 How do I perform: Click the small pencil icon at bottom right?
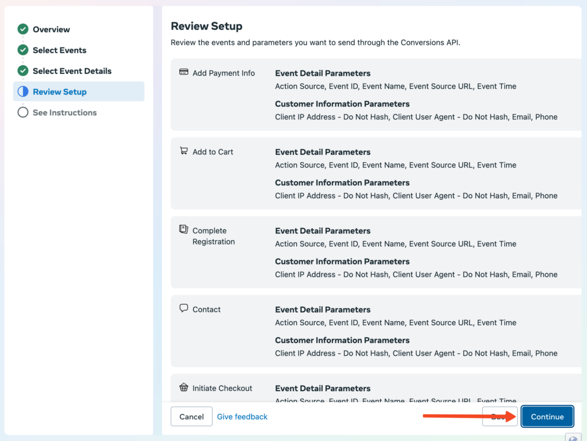(x=573, y=437)
